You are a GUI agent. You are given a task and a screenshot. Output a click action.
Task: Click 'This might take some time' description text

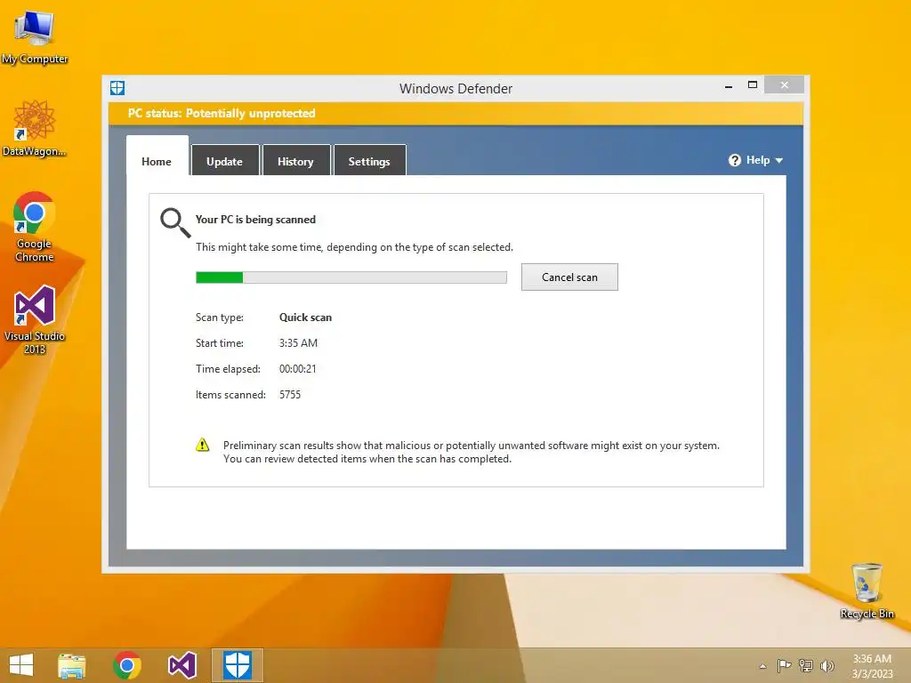point(354,247)
